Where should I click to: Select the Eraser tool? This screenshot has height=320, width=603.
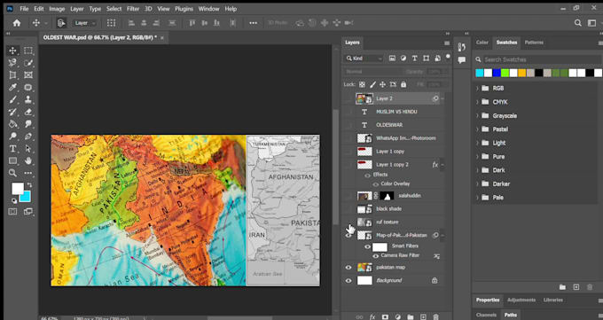click(x=28, y=112)
